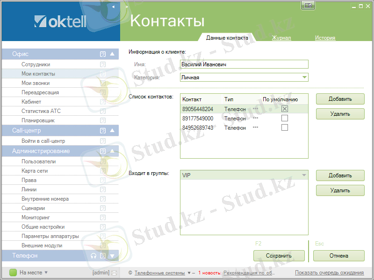The height and width of the screenshot is (280, 374).
Task: Switch to the Журнал tab
Action: point(281,38)
